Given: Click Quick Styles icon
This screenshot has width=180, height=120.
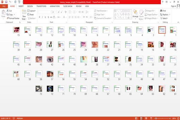Looking at the screenshot, I should click(141, 12).
